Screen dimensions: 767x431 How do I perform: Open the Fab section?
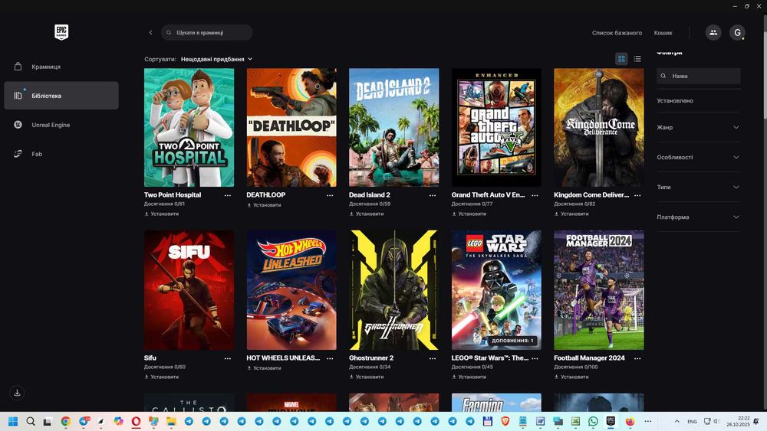(x=61, y=154)
